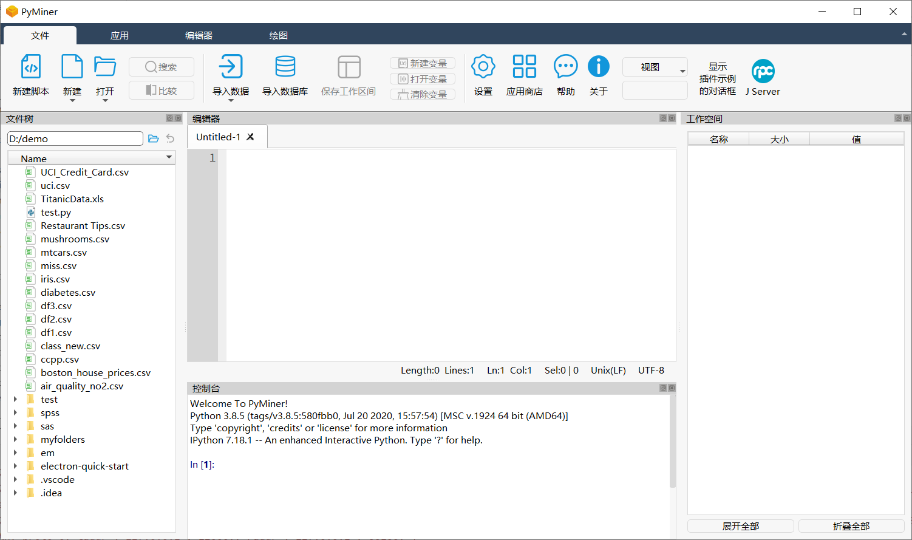Close the 控制台 console panel
912x540 pixels.
(x=672, y=388)
